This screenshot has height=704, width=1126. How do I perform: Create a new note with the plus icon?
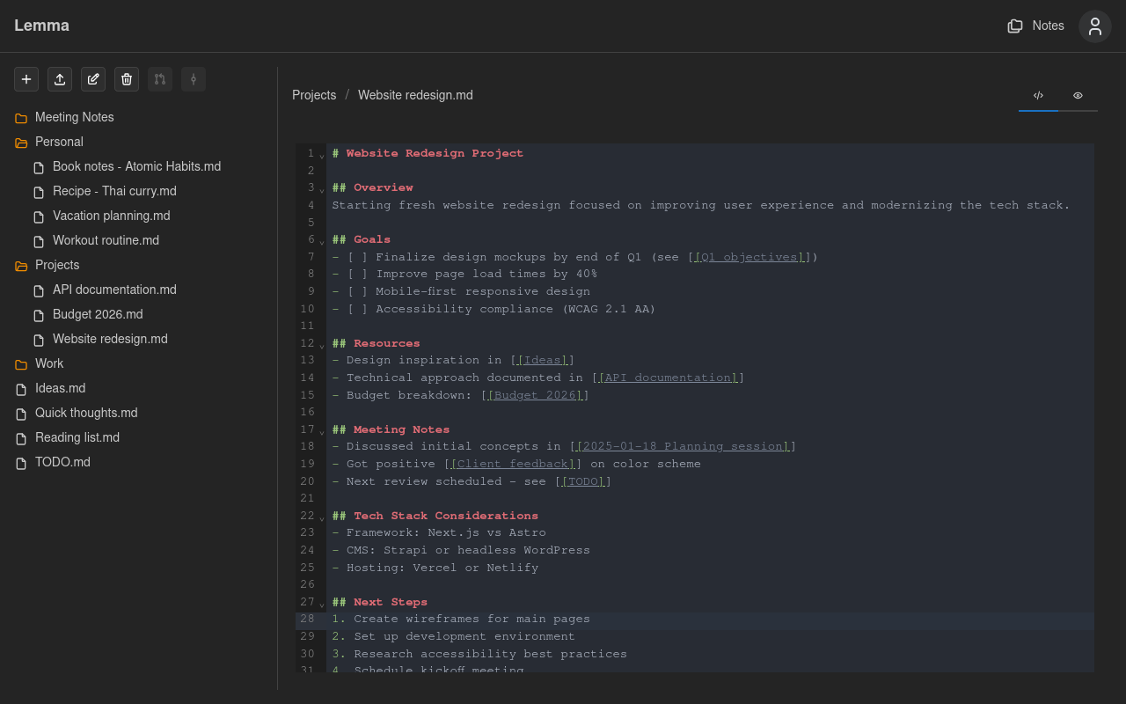click(x=26, y=79)
